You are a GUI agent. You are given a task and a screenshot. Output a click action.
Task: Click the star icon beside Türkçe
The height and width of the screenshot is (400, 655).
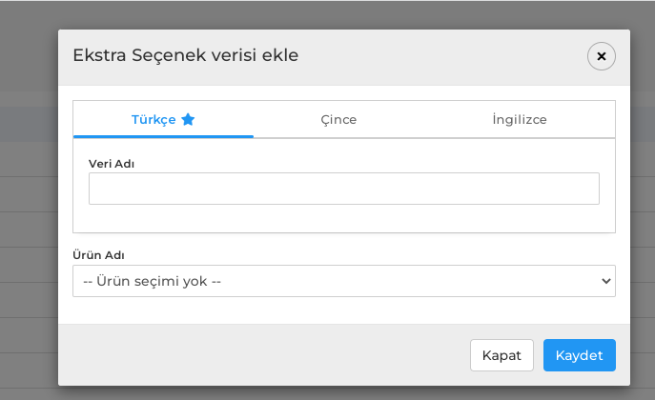coord(188,120)
